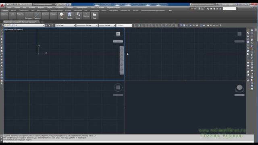The width and height of the screenshot is (258, 145).
Task: Click the isometric ViewCube in bottom-right viewport
Action: 239,88
